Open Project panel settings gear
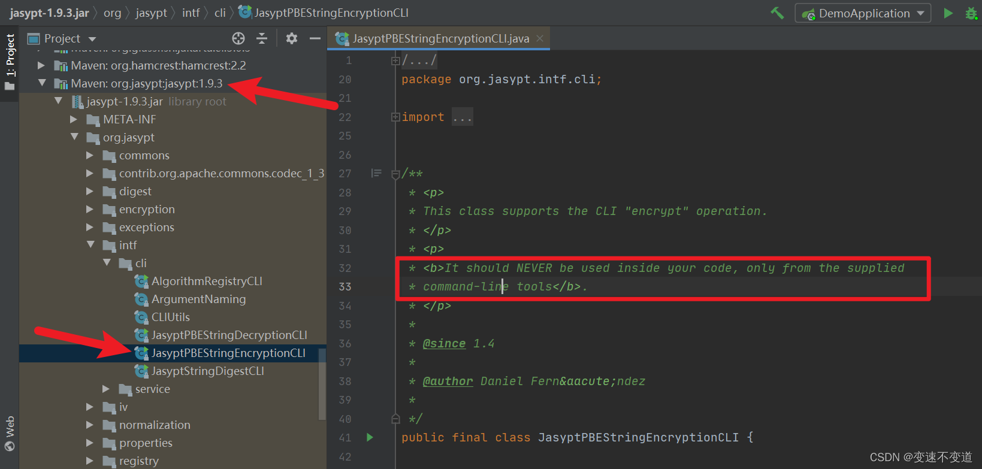The height and width of the screenshot is (469, 982). click(292, 39)
